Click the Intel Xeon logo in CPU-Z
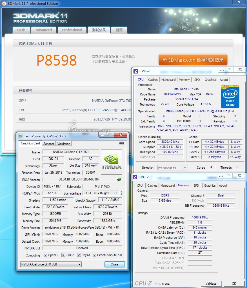The image size is (247, 288). 230,97
